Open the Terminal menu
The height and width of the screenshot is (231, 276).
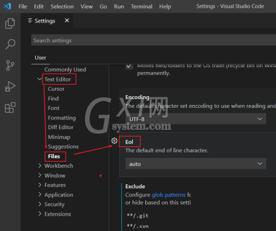[x=142, y=7]
